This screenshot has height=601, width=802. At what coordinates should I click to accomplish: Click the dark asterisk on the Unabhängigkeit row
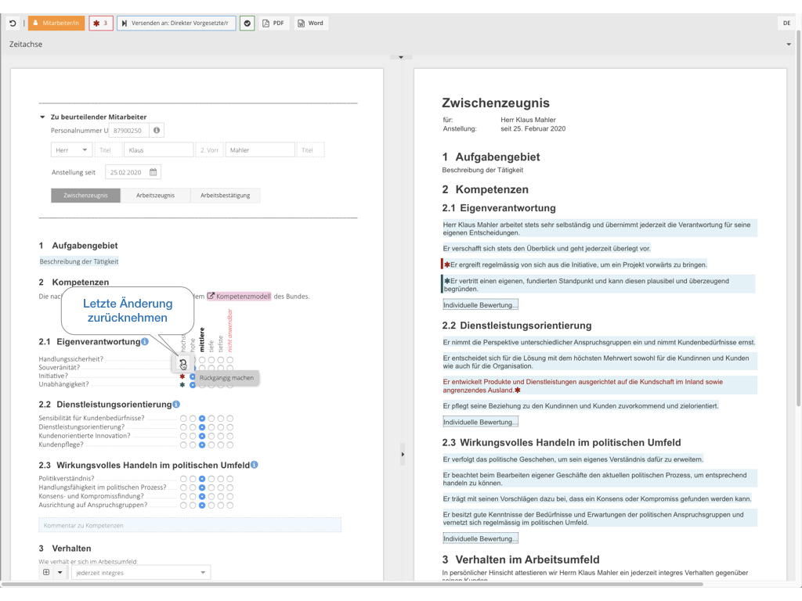pyautogui.click(x=182, y=385)
